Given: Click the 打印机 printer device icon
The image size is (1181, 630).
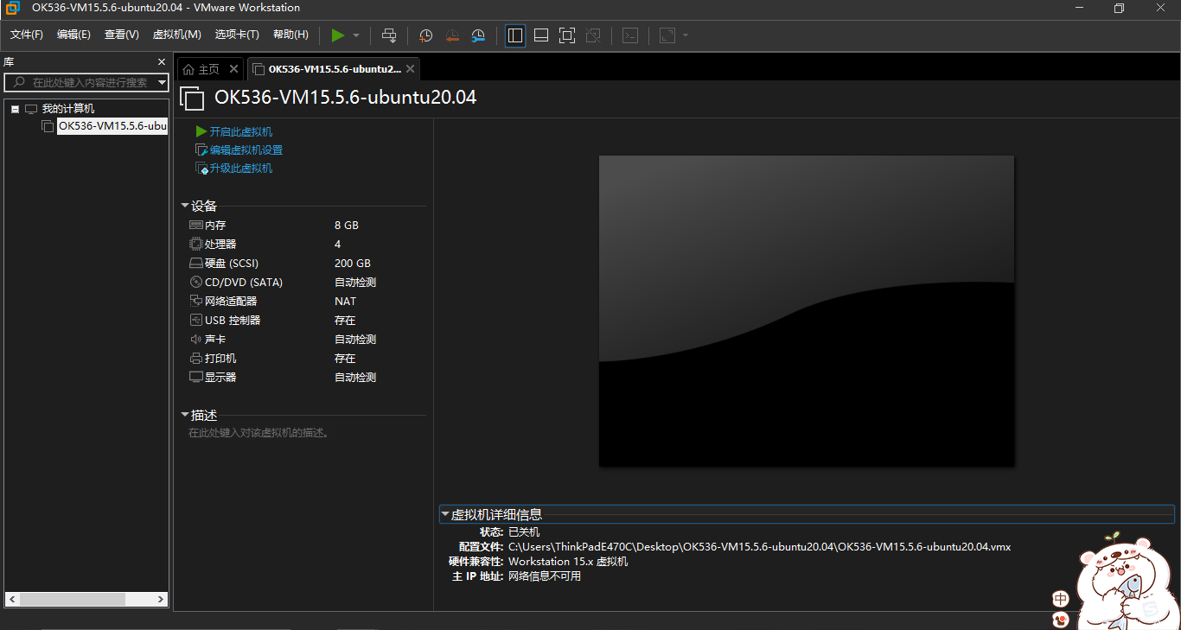Looking at the screenshot, I should coord(196,358).
